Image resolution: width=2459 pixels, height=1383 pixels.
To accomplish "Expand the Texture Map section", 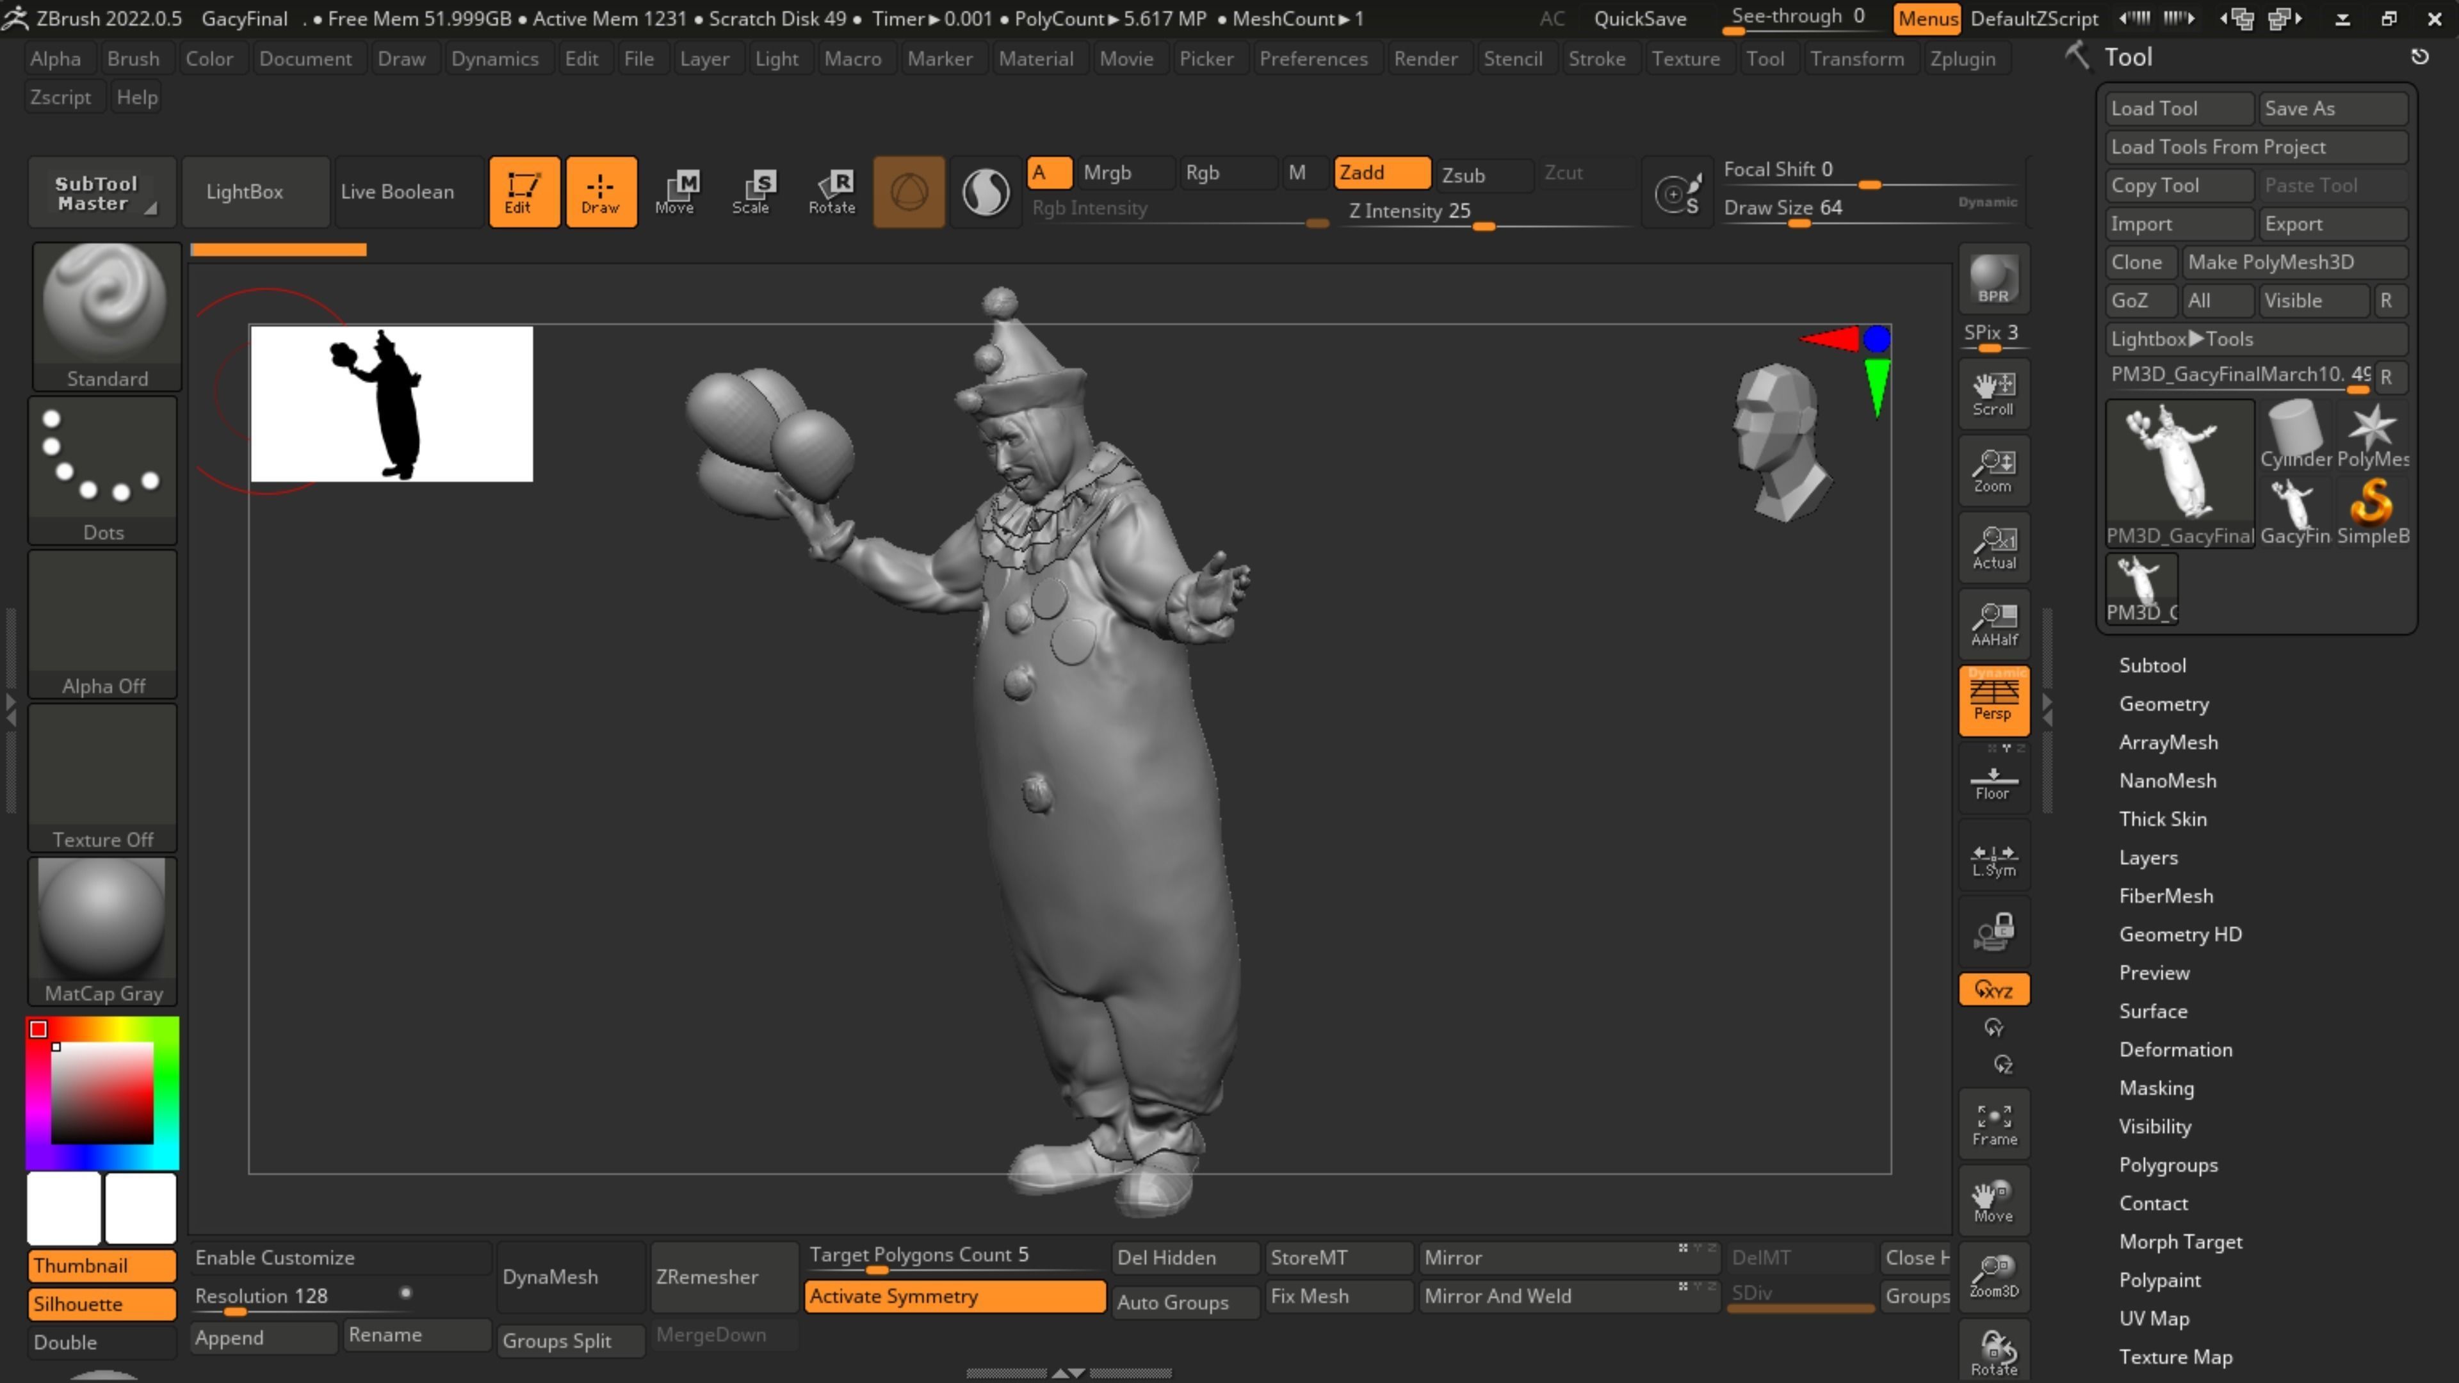I will pyautogui.click(x=2175, y=1356).
